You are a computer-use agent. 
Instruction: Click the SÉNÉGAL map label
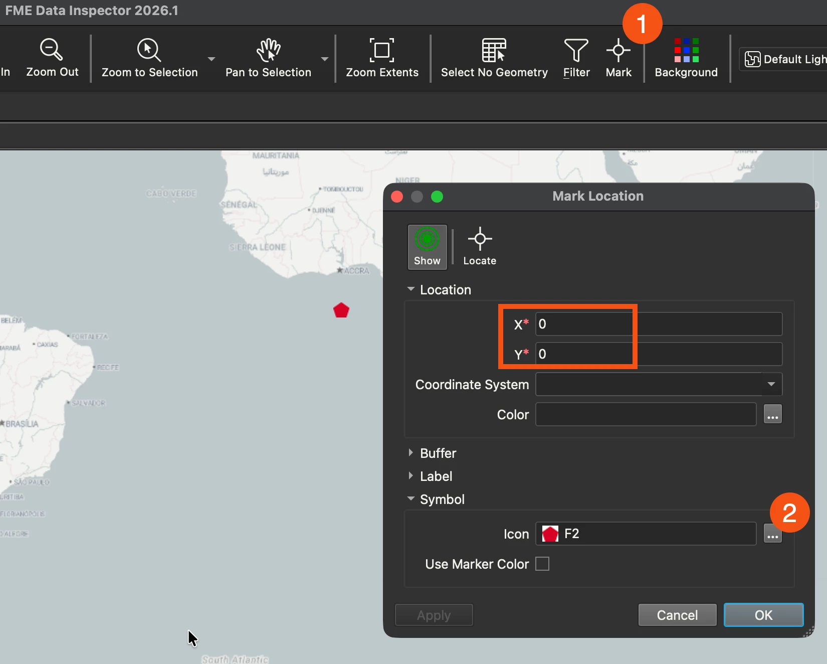point(239,205)
